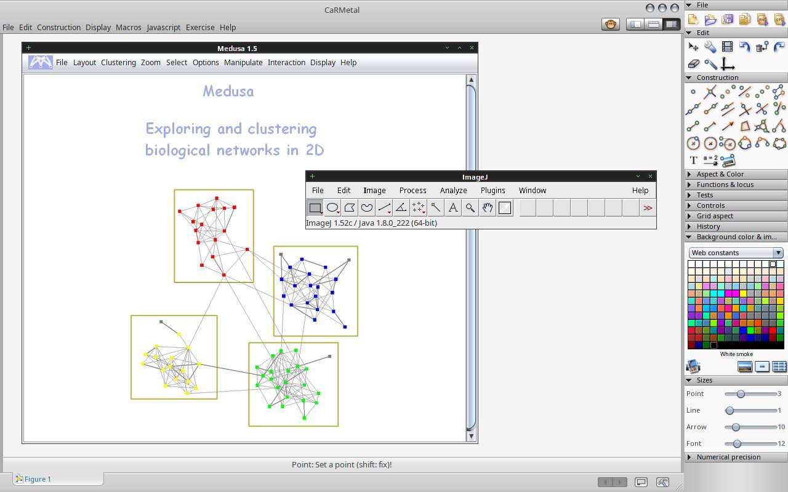Select the CaRMetal Text tool icon

[x=693, y=161]
